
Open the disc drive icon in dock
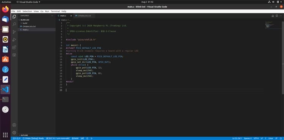(x=5, y=109)
